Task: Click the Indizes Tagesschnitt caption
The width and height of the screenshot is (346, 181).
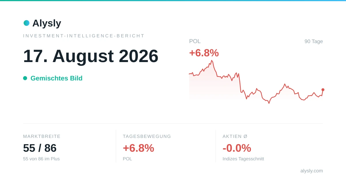Action: coord(243,159)
